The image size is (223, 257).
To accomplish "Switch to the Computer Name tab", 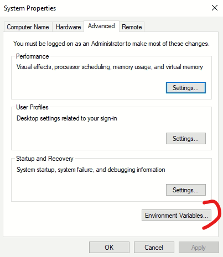I will click(28, 27).
